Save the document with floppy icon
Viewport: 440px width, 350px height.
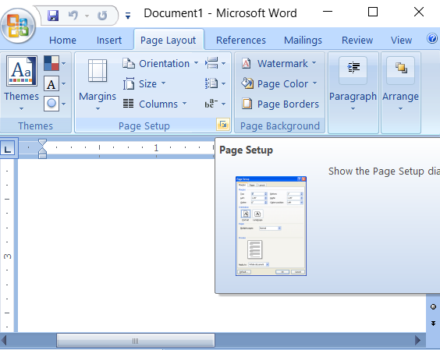[53, 16]
